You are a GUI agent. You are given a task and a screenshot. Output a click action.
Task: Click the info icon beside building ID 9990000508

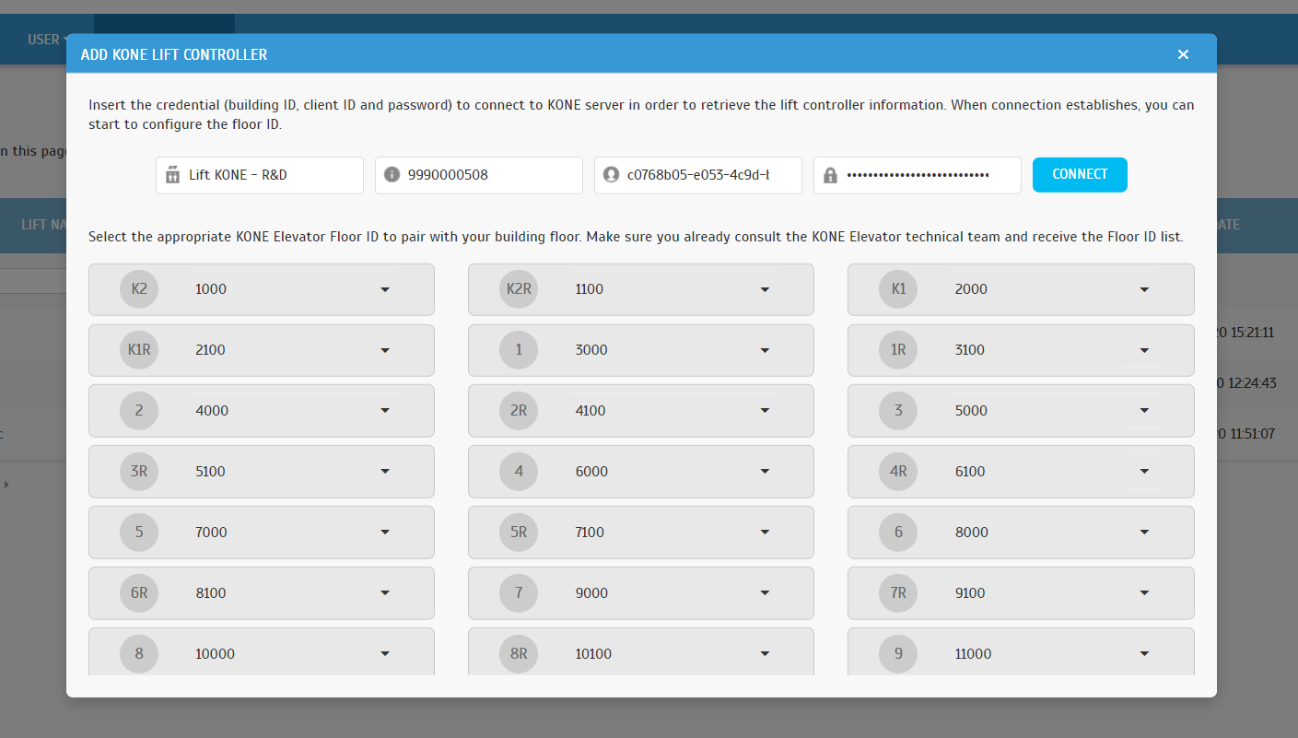click(x=392, y=174)
